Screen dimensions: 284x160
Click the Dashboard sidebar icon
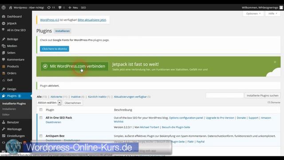4,16
